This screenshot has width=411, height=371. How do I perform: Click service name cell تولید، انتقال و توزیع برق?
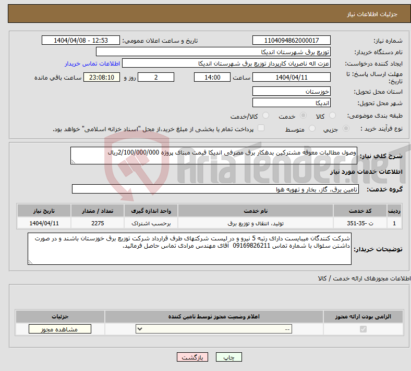pos(256,223)
